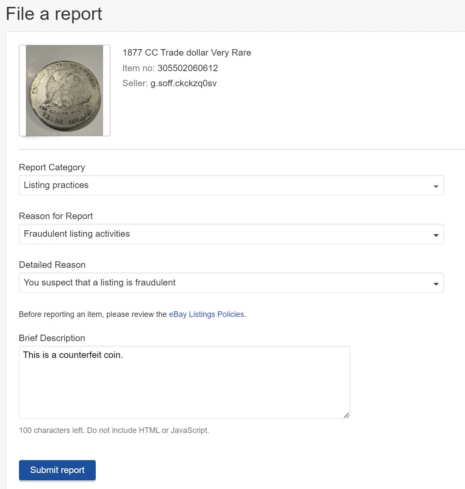Open the eBay Listings Policies link
Viewport: 465px width, 489px height.
pyautogui.click(x=207, y=314)
